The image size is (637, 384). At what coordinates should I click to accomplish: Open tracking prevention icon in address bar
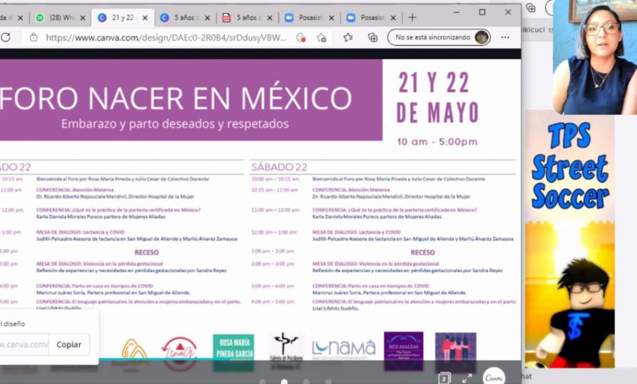point(300,38)
